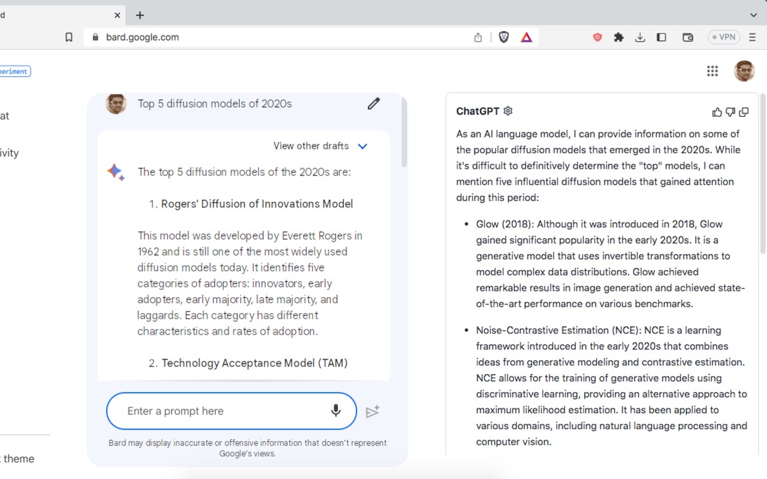767x479 pixels.
Task: Click the Experiment badge
Action: tap(14, 71)
